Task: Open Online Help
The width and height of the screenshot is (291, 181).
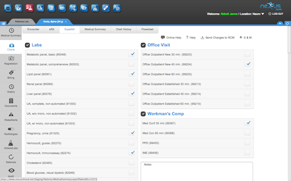Action: click(171, 38)
